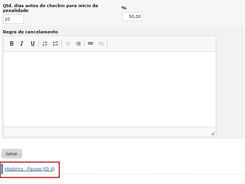Open the Histórico - Pacote (ID: 6) link
Image resolution: width=245 pixels, height=184 pixels.
[x=30, y=169]
